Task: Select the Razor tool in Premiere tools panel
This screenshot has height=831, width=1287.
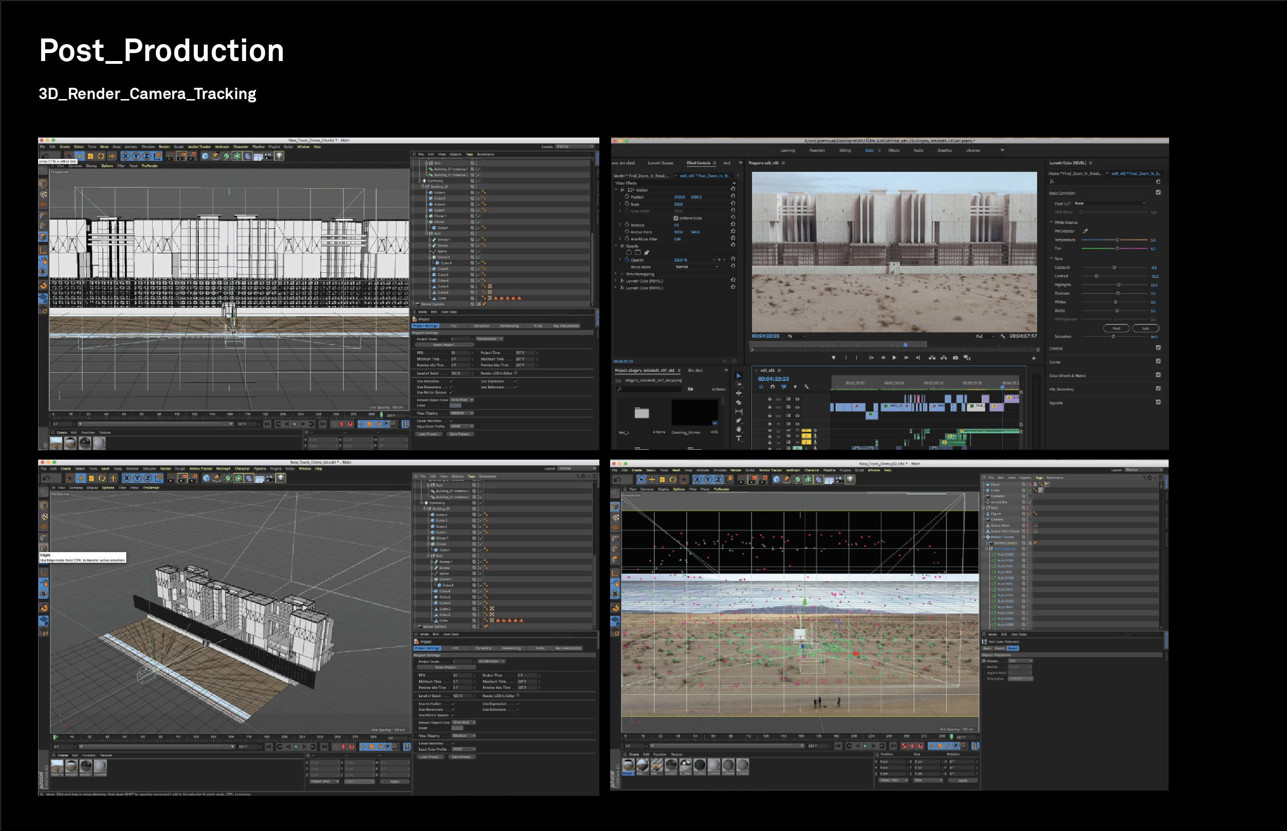Action: (x=738, y=402)
